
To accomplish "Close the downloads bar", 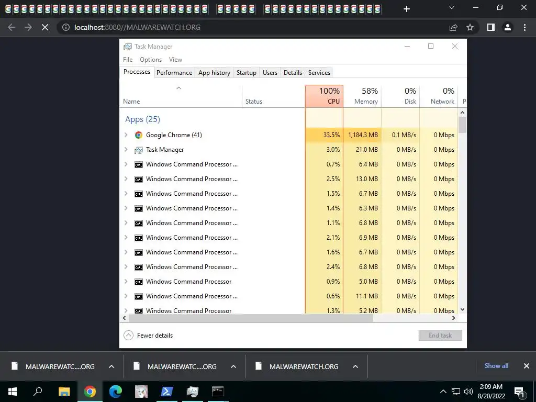I will pos(527,366).
